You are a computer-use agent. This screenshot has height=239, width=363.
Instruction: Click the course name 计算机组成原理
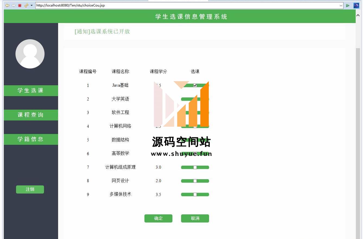tap(120, 167)
